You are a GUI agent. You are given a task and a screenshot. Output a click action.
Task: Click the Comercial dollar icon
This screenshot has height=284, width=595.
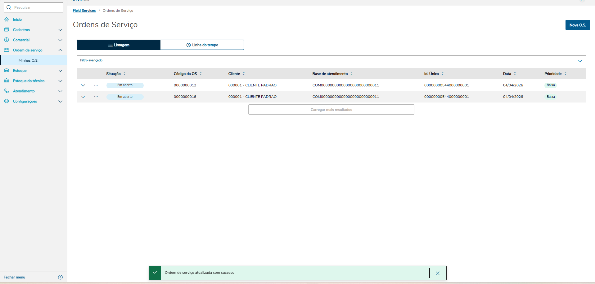7,40
